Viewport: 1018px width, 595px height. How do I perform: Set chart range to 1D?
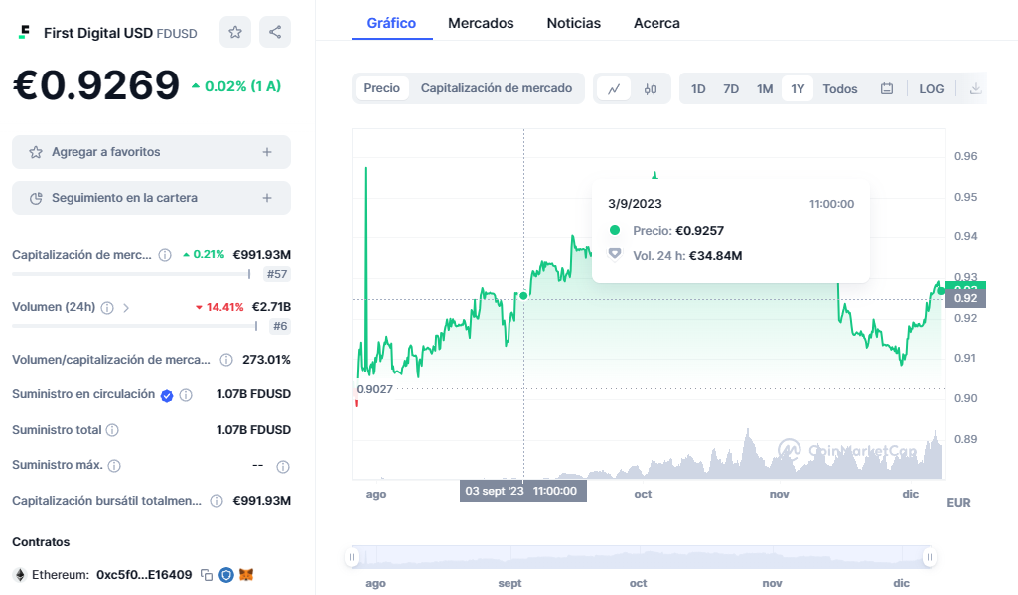pos(698,89)
